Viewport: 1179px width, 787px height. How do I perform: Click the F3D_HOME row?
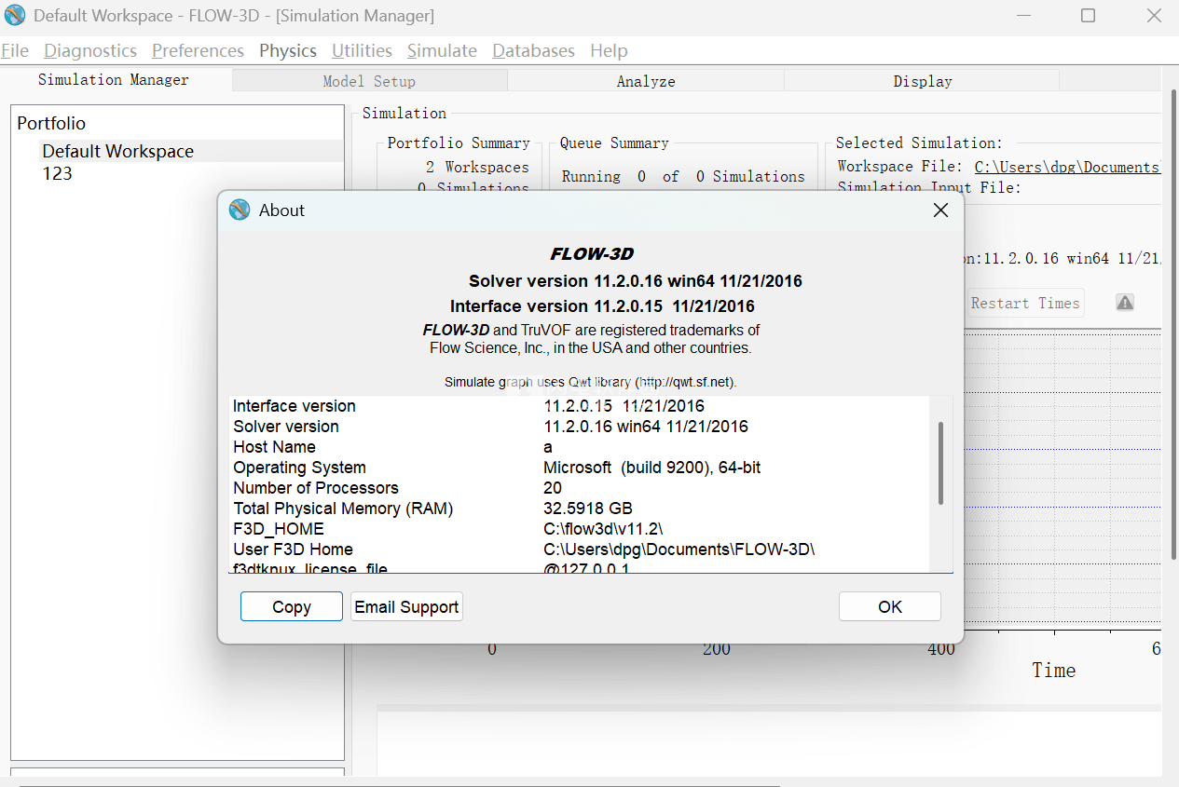(x=579, y=529)
